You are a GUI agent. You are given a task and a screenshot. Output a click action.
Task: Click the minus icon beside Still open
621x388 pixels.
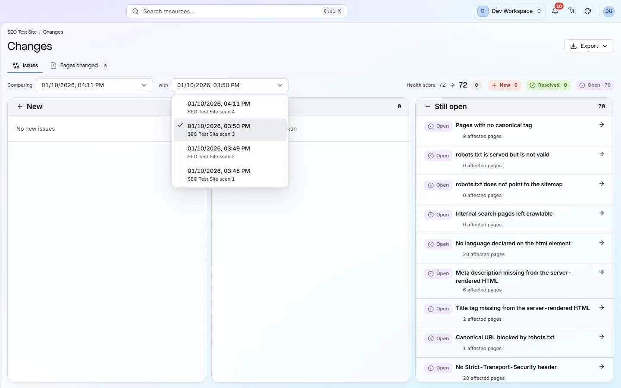(428, 106)
